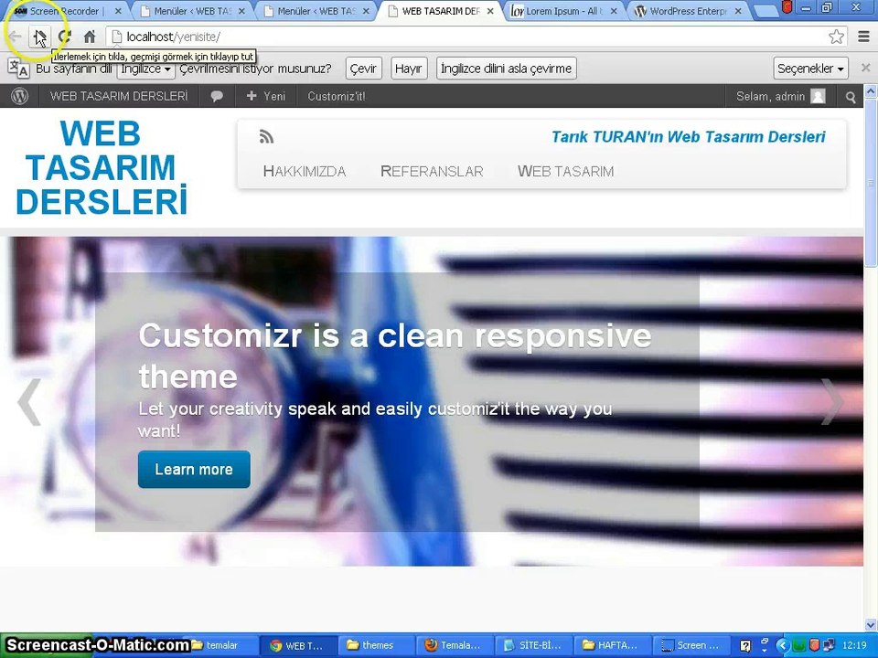878x658 pixels.
Task: Click the localhost/yenisite address bar
Action: [470, 37]
